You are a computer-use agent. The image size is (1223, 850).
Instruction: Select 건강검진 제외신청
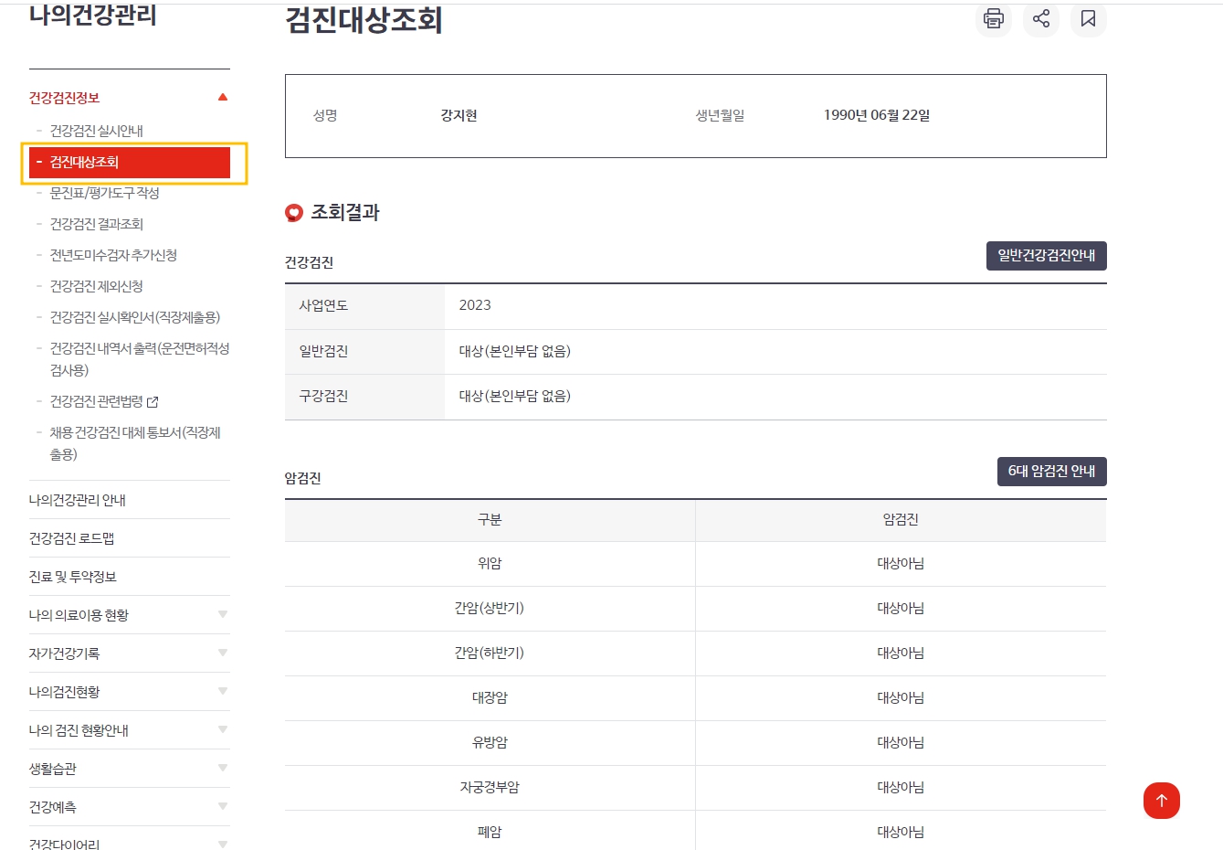103,285
